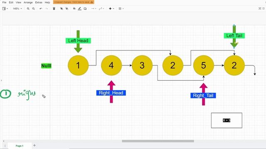This screenshot has width=266, height=149.
Task: Select the Right_Head label
Action: coord(111,93)
